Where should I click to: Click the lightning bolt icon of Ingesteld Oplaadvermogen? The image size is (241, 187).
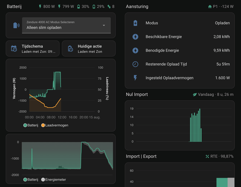[x=135, y=78]
